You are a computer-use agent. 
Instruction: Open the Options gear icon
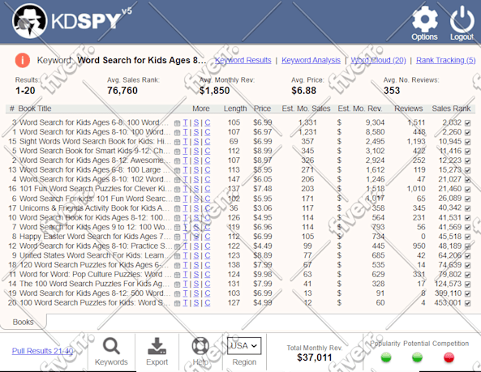(x=424, y=19)
